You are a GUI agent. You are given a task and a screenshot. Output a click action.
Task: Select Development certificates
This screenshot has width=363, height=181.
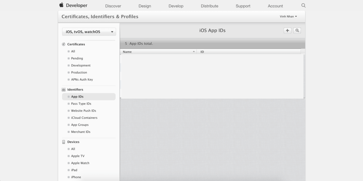point(81,65)
